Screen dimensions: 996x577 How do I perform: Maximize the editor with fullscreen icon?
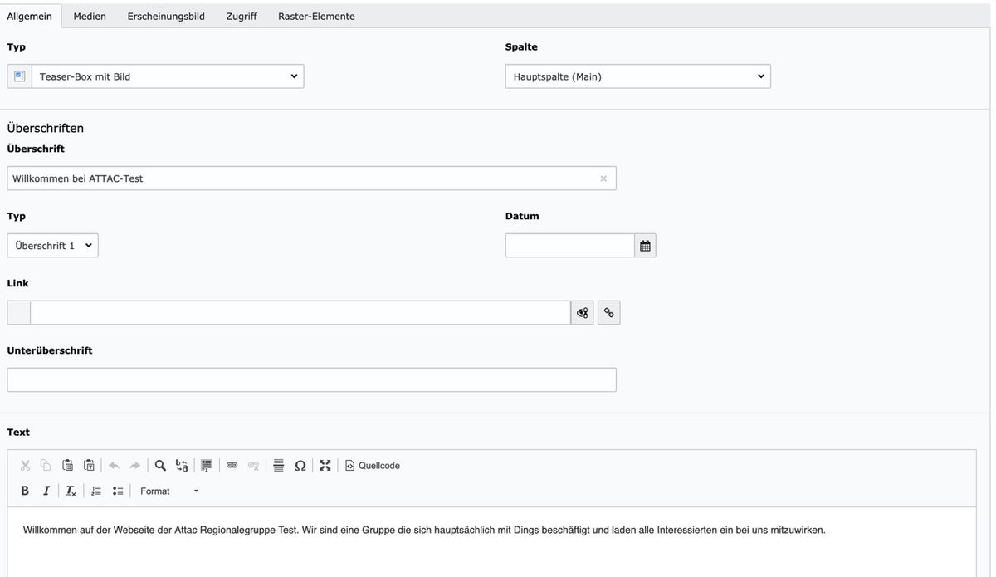click(325, 466)
